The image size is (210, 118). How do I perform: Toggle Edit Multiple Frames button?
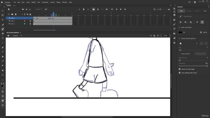click(98, 9)
